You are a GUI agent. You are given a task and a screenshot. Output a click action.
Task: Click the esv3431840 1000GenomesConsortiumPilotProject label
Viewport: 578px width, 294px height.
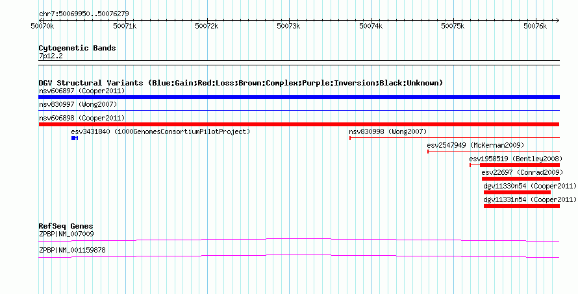coord(160,131)
